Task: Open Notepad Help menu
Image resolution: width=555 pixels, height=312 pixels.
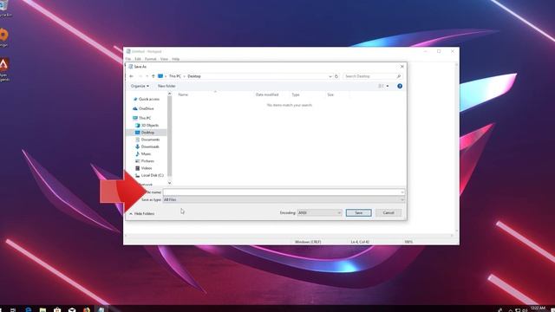Action: (x=175, y=59)
